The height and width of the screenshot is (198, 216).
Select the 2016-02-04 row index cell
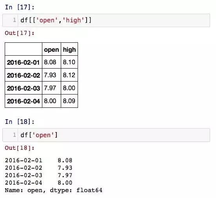tap(24, 101)
